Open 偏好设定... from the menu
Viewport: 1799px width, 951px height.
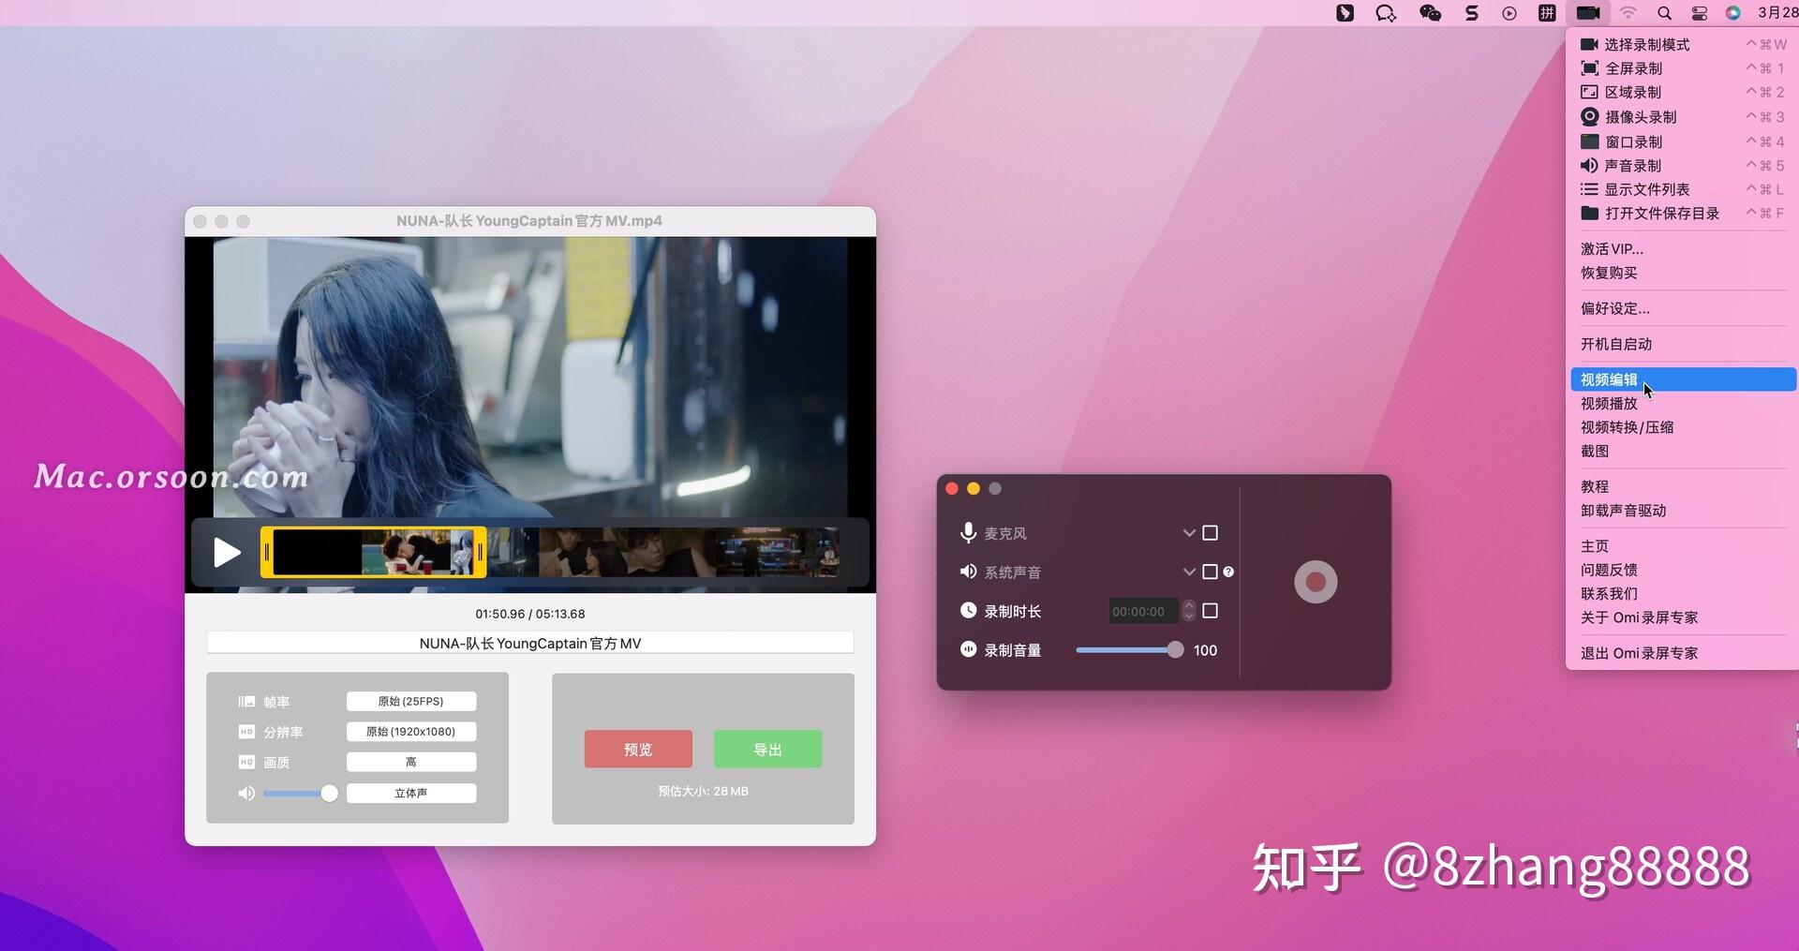(1615, 308)
